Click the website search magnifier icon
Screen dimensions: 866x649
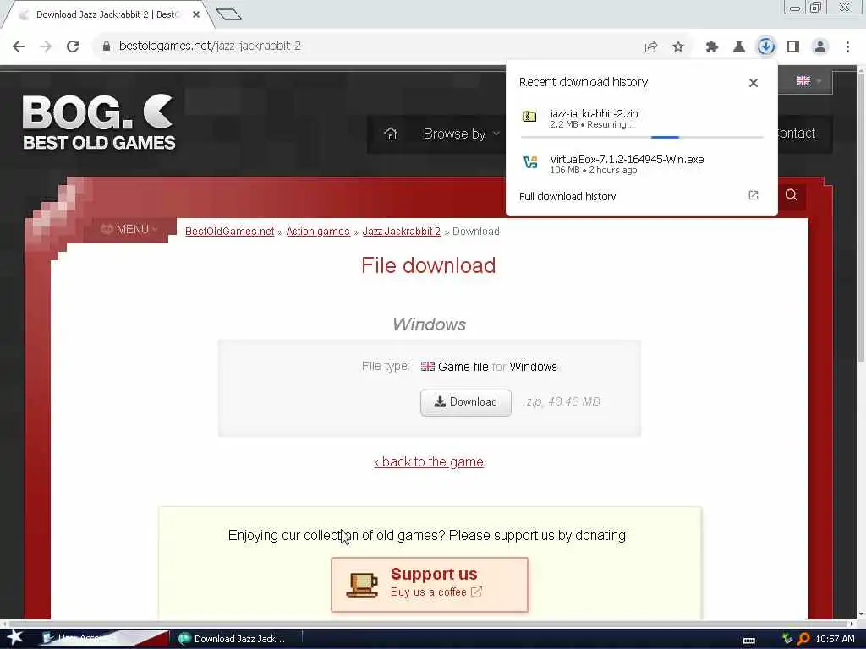click(792, 195)
